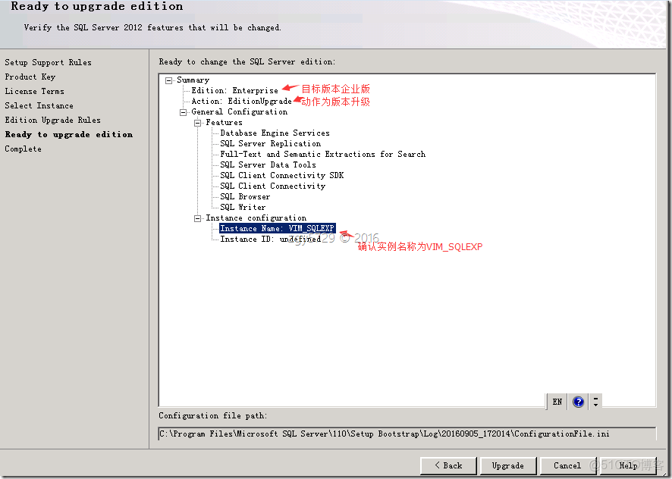The image size is (672, 479).
Task: Open the toolbar overflow dropdown arrow
Action: pos(595,401)
